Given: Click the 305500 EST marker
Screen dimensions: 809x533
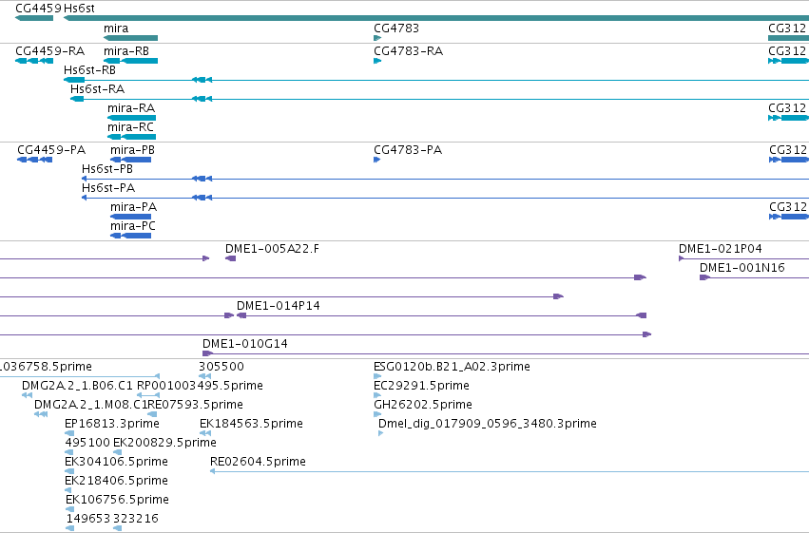Looking at the screenshot, I should tap(204, 376).
